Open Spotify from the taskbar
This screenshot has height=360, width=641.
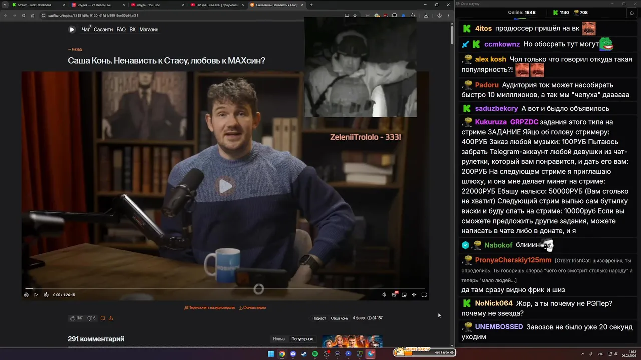click(315, 354)
